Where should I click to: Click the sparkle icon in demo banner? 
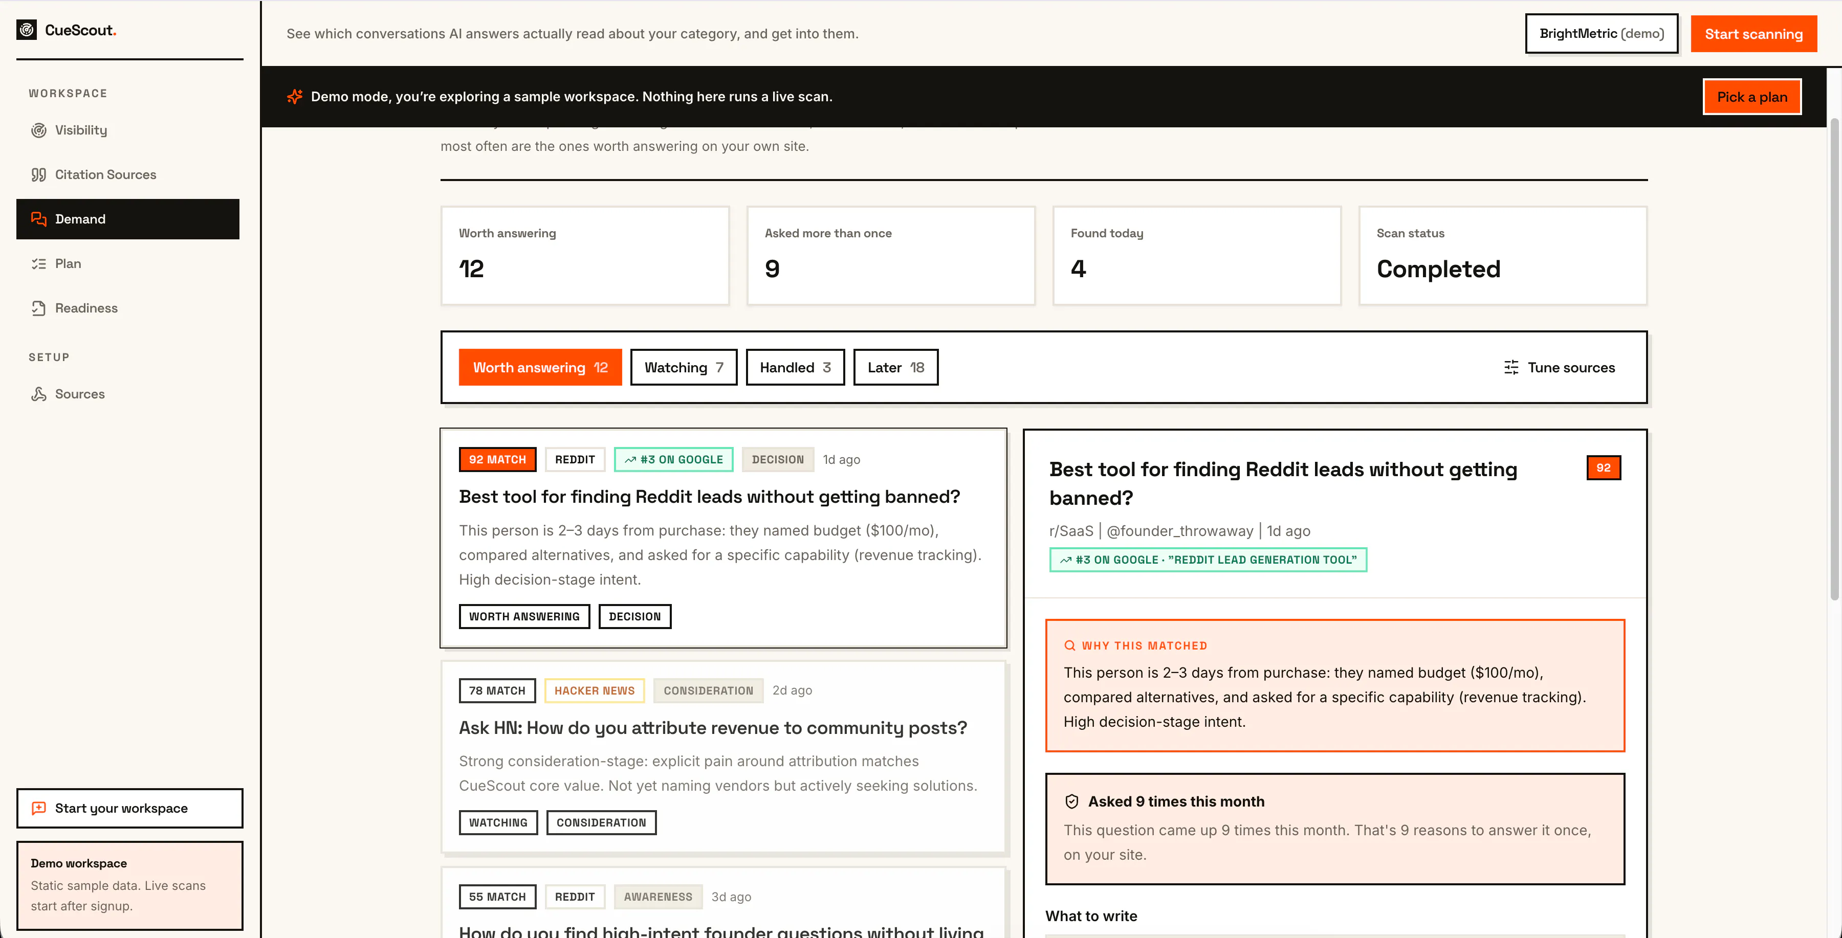[295, 97]
